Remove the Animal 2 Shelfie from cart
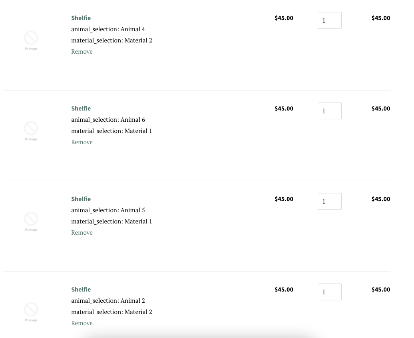Viewport: 414px width, 338px height. click(82, 323)
